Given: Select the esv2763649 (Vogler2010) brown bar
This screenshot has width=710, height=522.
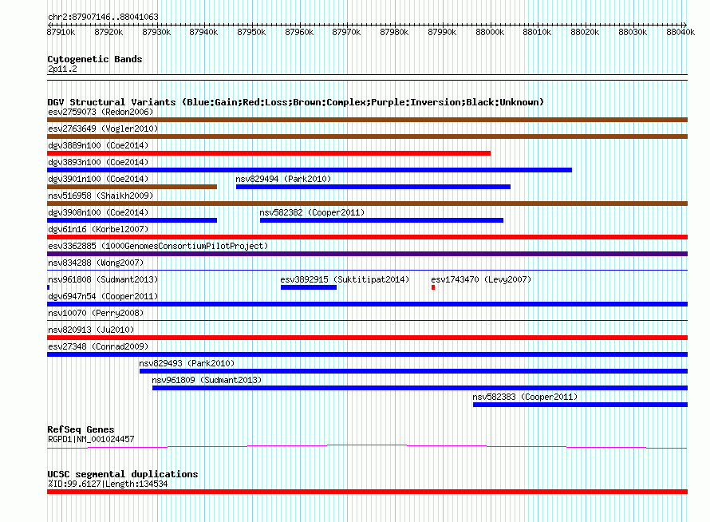Looking at the screenshot, I should point(367,136).
